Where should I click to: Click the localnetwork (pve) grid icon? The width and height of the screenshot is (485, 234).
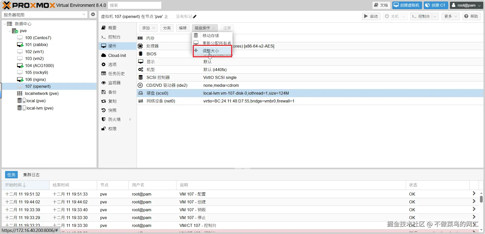pyautogui.click(x=20, y=93)
